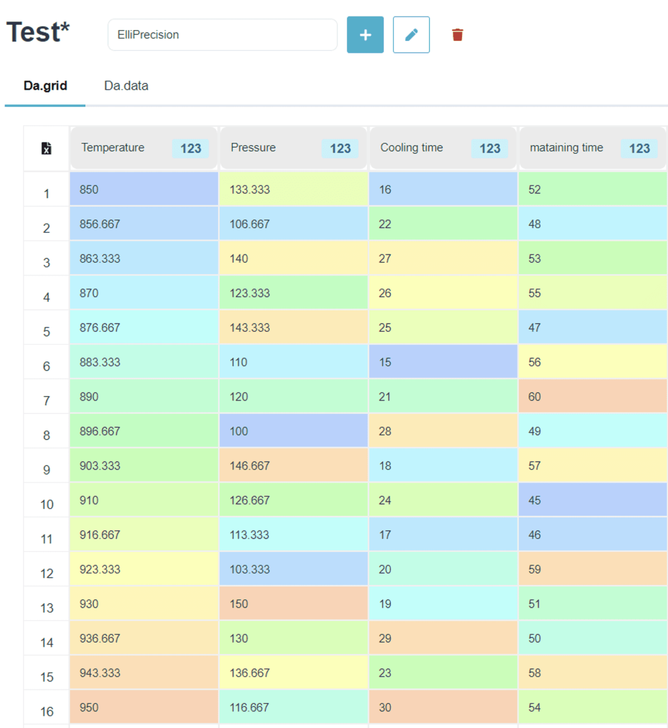This screenshot has height=728, width=668.
Task: Click the ElliPrecision name input field
Action: (x=222, y=35)
